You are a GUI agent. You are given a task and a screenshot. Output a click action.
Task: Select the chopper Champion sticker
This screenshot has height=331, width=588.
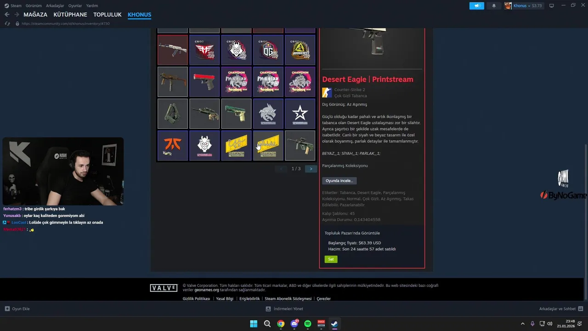click(300, 82)
